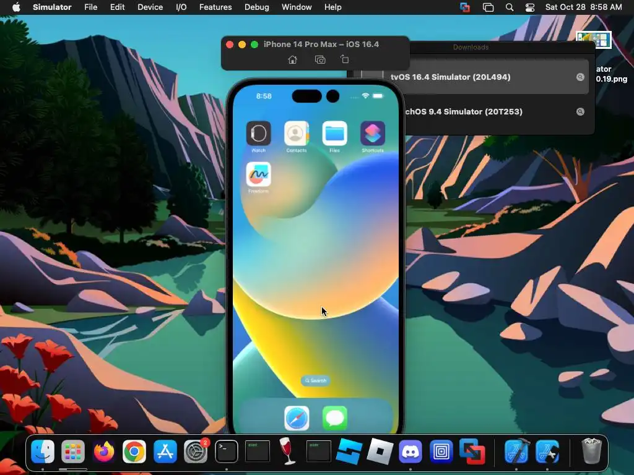The width and height of the screenshot is (634, 475).
Task: Open Control Center in menu bar
Action: (x=530, y=7)
